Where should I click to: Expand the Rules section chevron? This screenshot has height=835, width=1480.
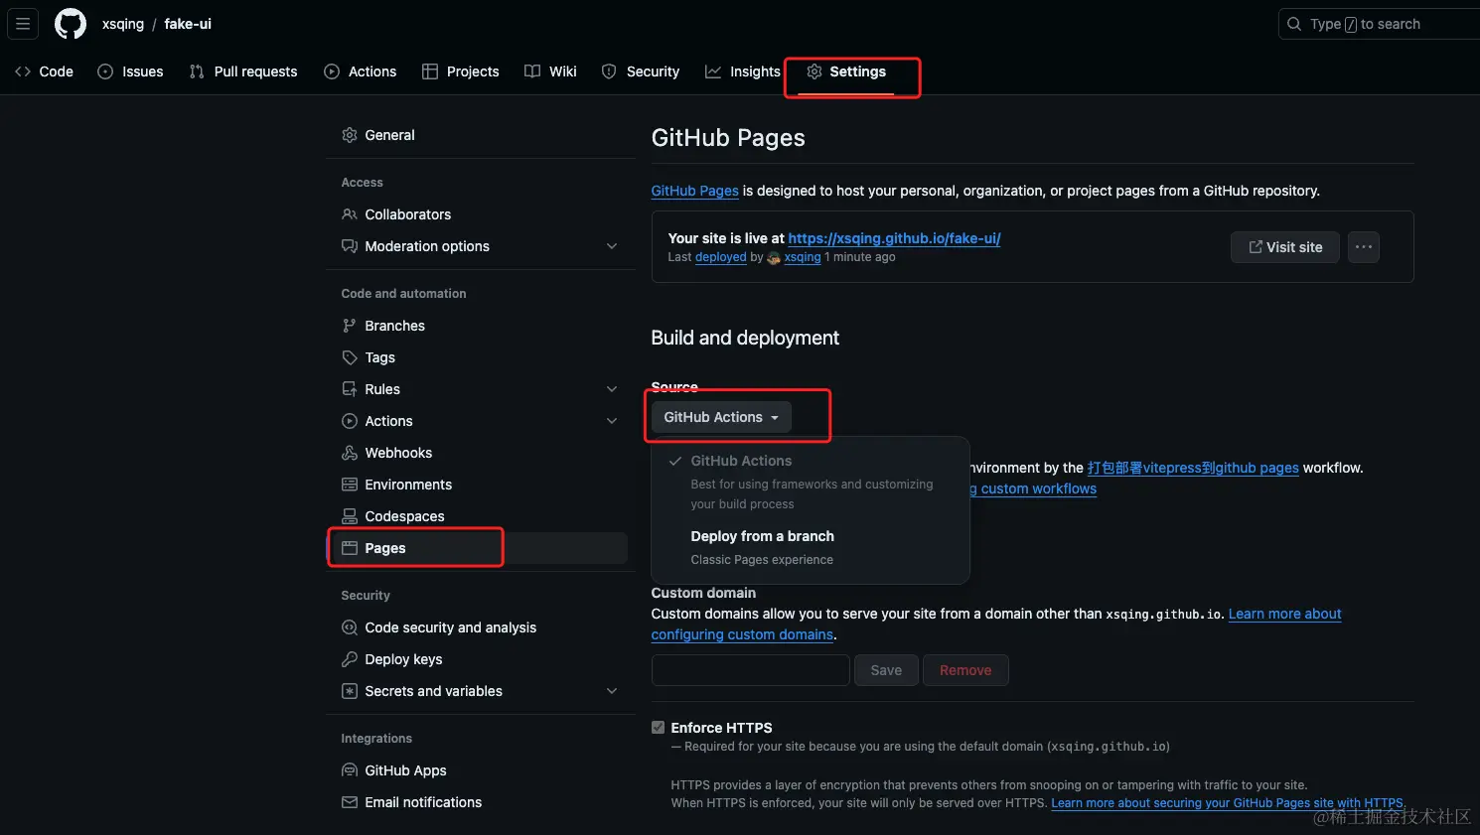pyautogui.click(x=612, y=389)
